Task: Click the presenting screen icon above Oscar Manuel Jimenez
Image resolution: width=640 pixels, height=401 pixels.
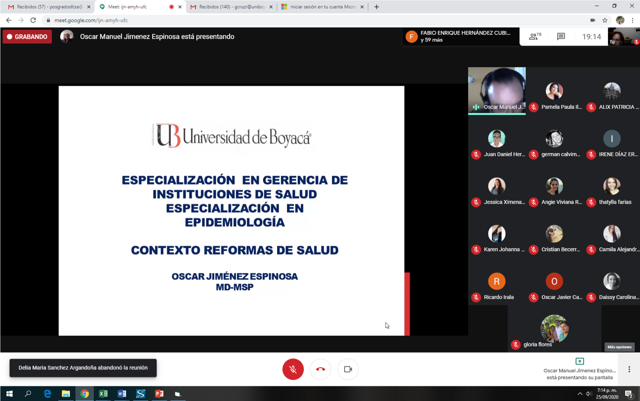Action: point(579,361)
